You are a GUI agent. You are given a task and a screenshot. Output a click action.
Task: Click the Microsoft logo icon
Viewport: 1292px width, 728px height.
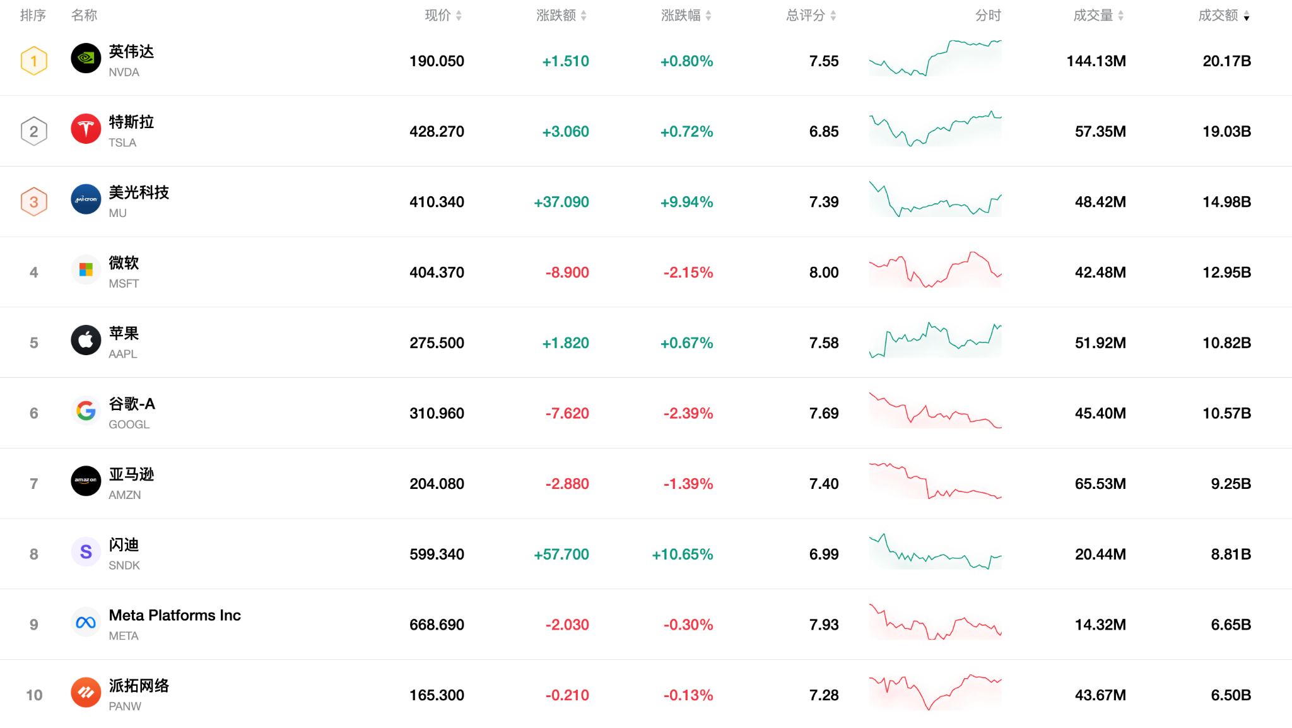[x=86, y=270]
